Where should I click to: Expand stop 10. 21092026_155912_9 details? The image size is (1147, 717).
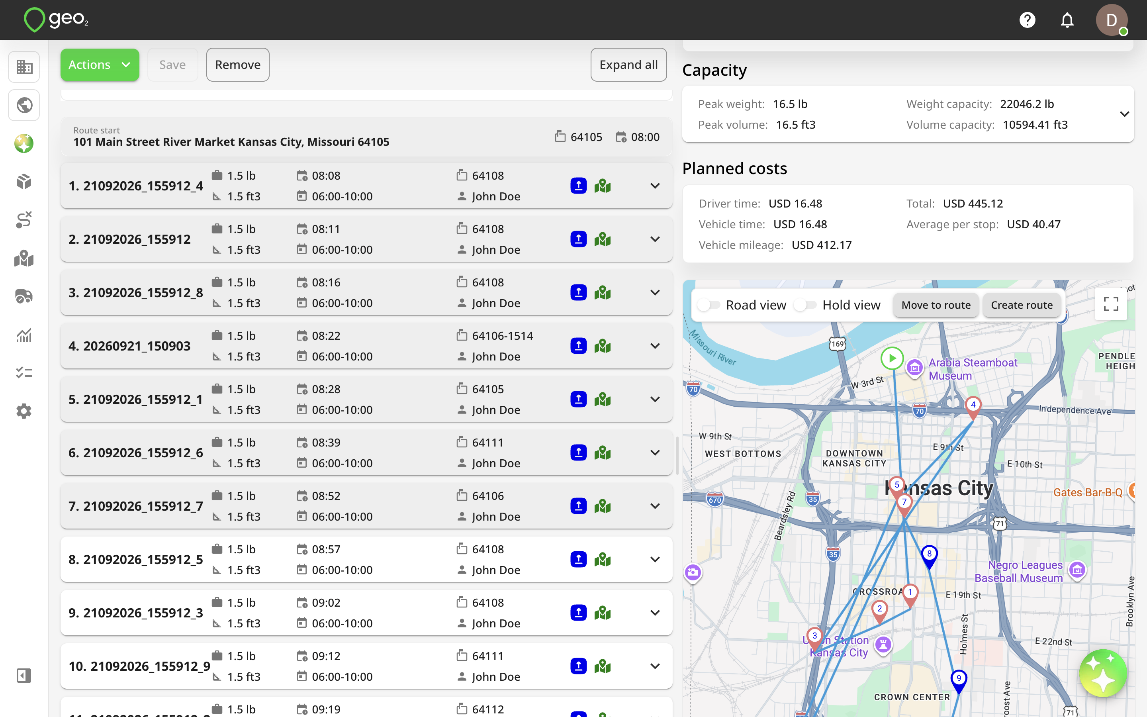pyautogui.click(x=655, y=666)
